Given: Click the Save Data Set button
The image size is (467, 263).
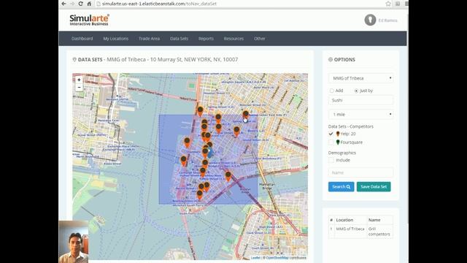Looking at the screenshot, I should [x=374, y=187].
